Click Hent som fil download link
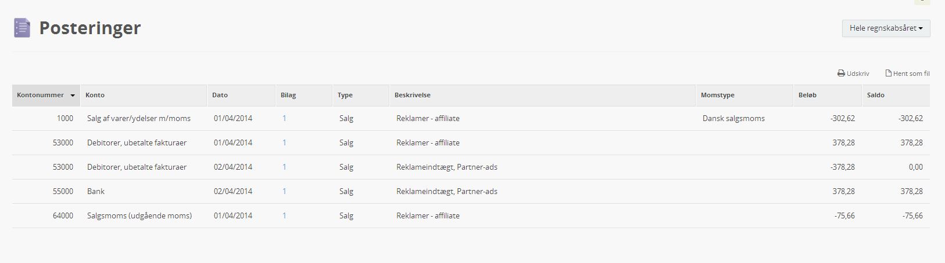 [x=911, y=74]
